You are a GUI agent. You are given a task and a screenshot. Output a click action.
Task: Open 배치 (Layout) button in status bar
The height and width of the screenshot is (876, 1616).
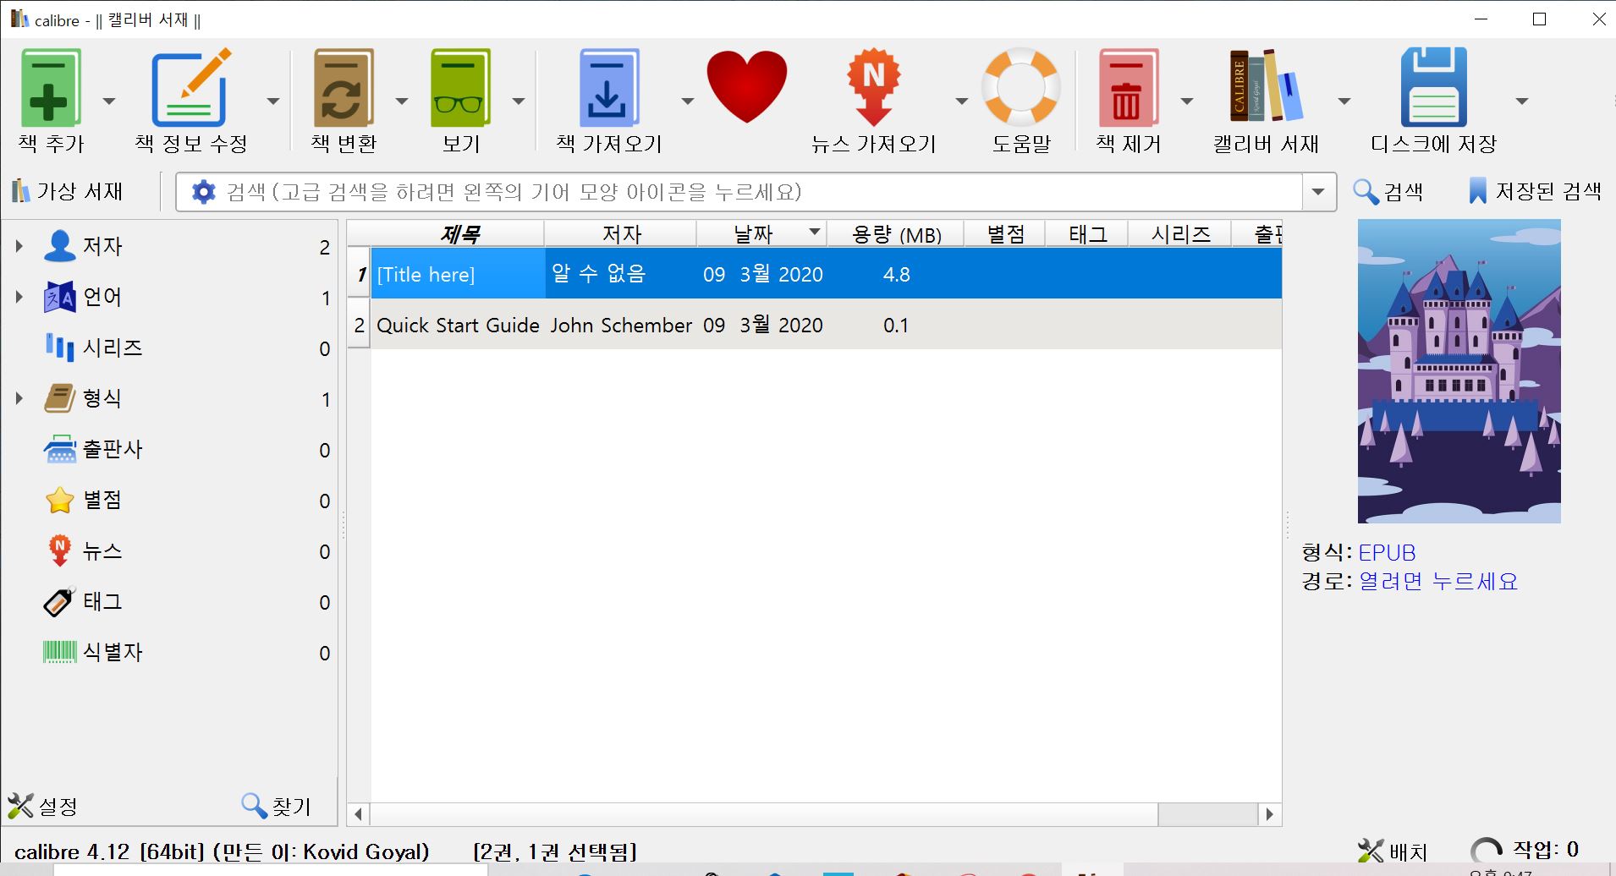1393,851
